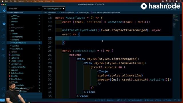183x103 pixels.
Task: Collapse the src folder
Action: point(25,31)
